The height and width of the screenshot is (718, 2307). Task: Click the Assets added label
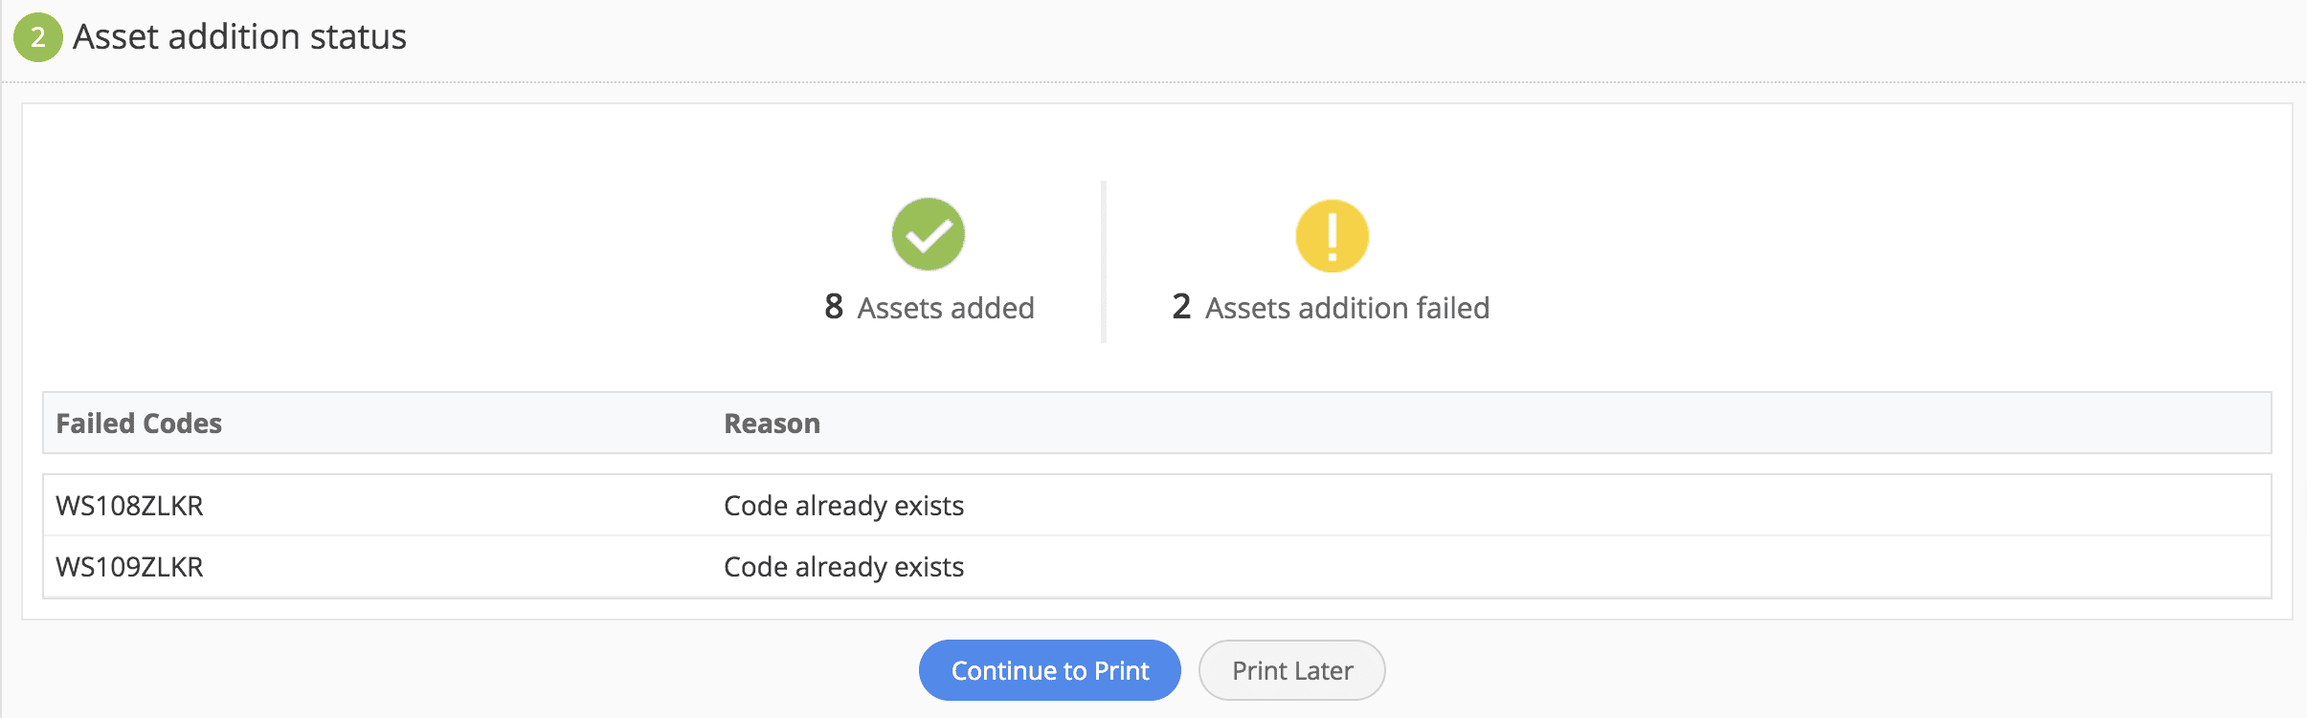[x=946, y=308]
